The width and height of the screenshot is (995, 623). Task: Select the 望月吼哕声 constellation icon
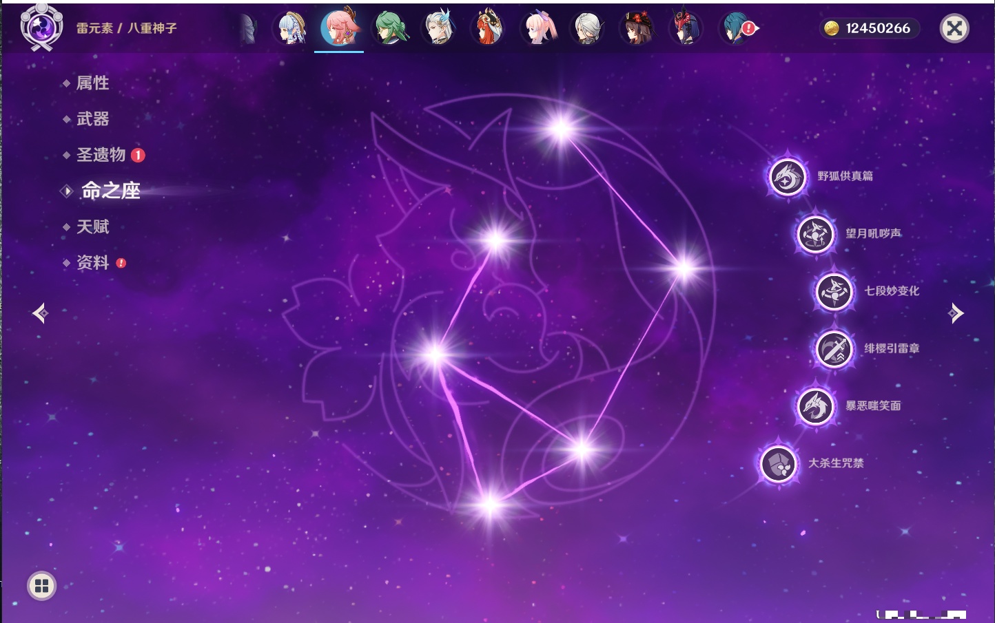pyautogui.click(x=815, y=234)
